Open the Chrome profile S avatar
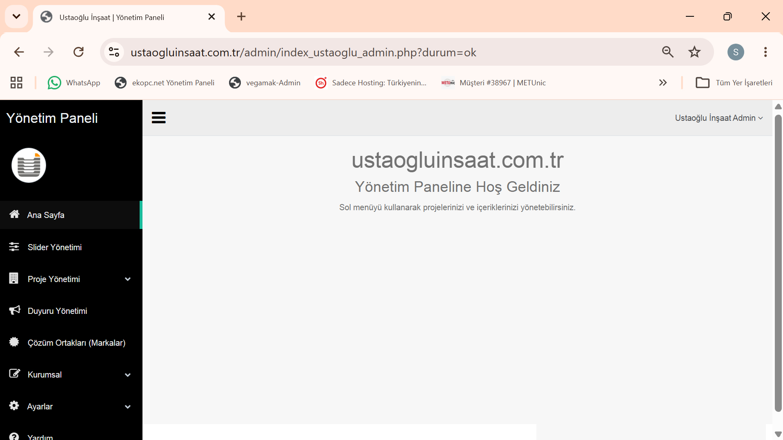Image resolution: width=783 pixels, height=440 pixels. [736, 52]
